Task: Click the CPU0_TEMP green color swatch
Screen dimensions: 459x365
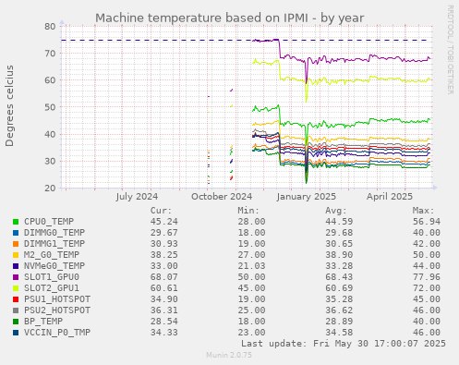Action: point(16,222)
